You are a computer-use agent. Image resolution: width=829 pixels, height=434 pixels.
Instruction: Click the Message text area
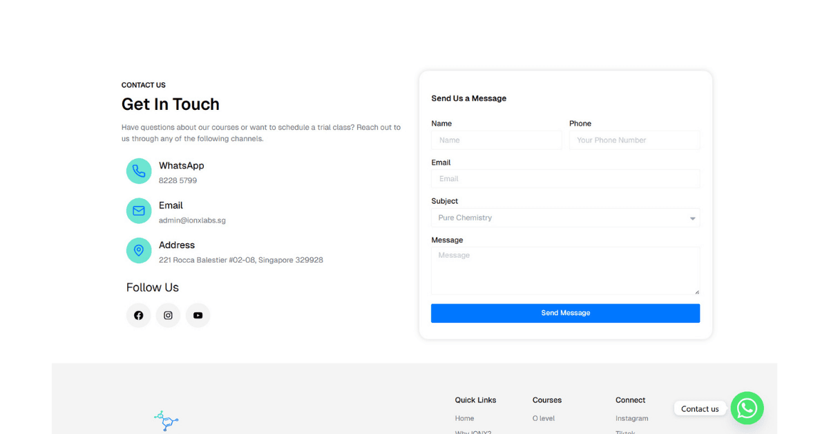[x=565, y=271]
